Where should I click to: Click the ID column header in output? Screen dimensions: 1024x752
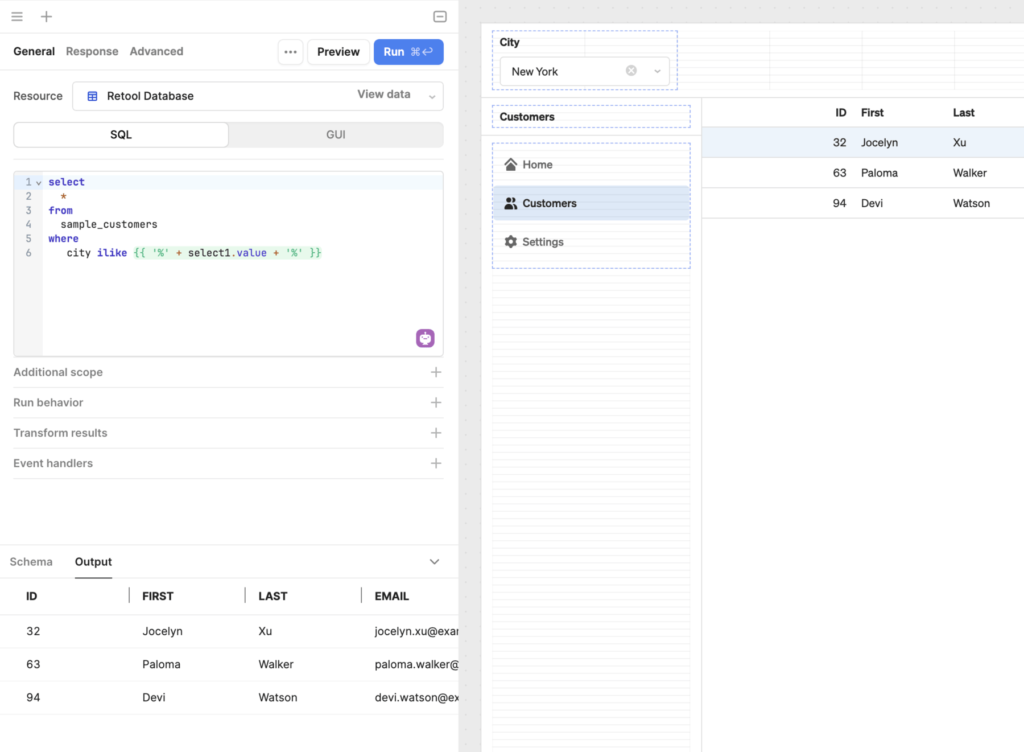[32, 596]
